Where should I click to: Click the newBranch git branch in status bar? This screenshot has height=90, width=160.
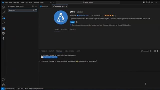tap(9, 88)
